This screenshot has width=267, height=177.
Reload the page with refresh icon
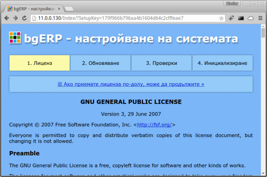(25, 18)
